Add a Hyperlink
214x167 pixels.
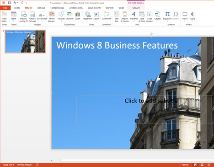88,14
